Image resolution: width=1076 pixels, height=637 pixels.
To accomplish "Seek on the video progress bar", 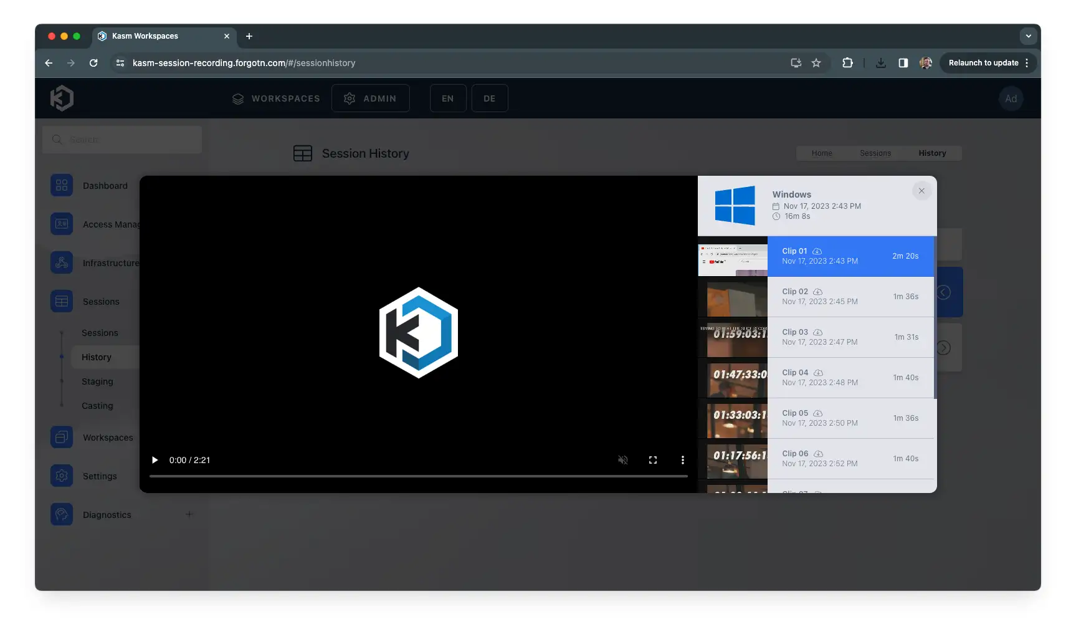I will click(418, 476).
